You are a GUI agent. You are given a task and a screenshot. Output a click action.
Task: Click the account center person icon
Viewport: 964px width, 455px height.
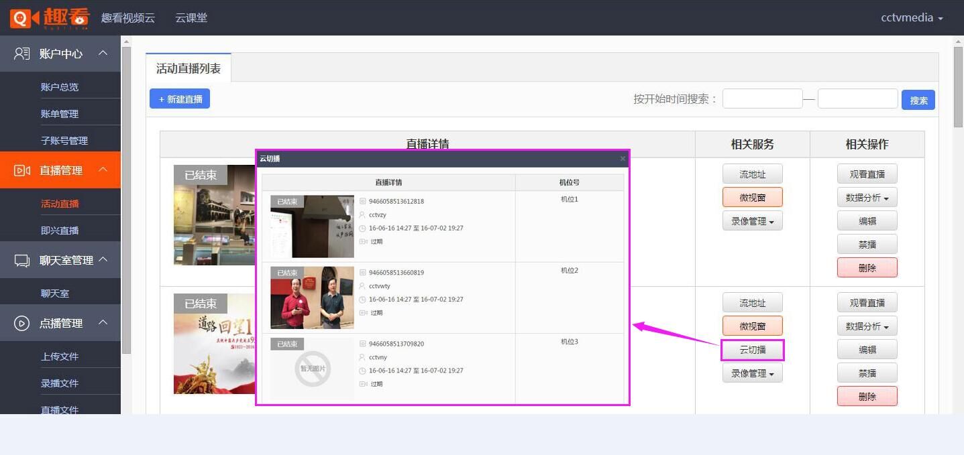[x=22, y=54]
